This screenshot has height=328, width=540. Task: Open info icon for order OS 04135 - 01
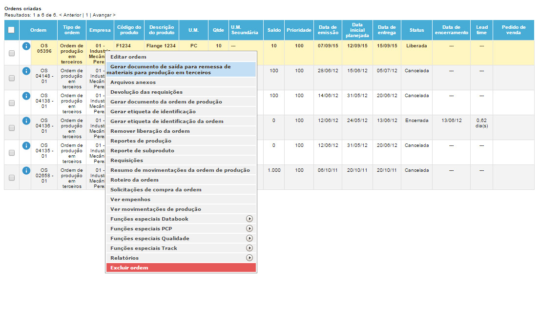pos(26,145)
